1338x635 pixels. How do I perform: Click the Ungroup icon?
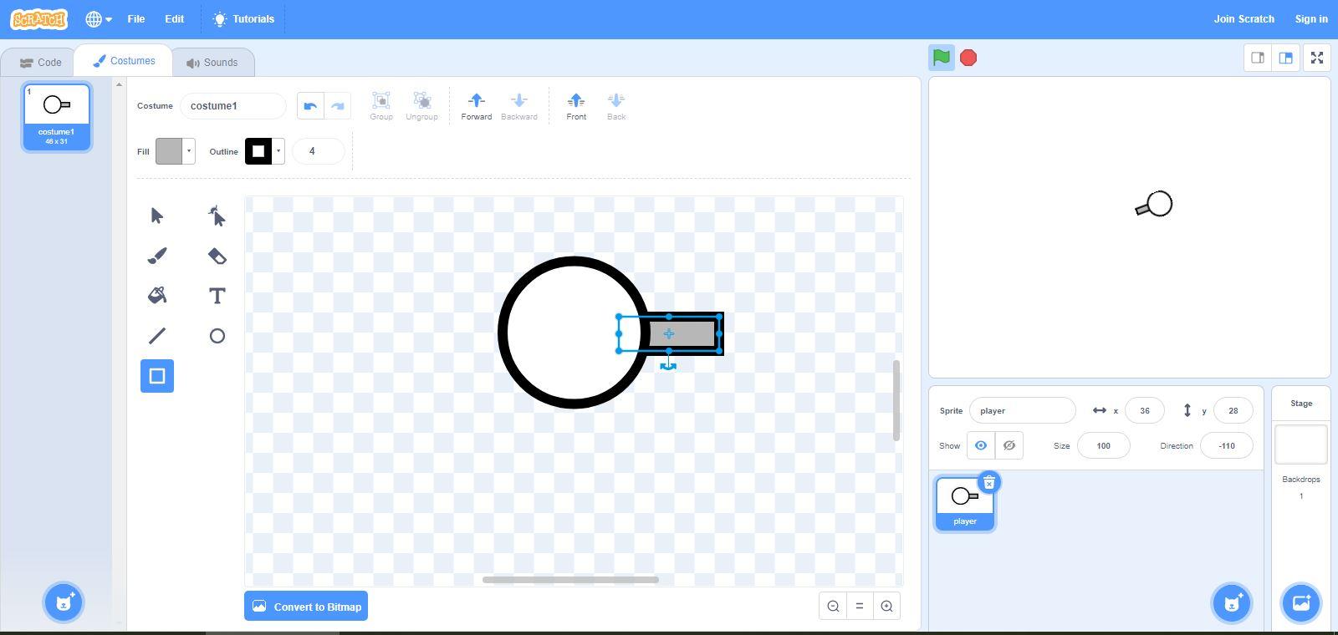tap(422, 106)
